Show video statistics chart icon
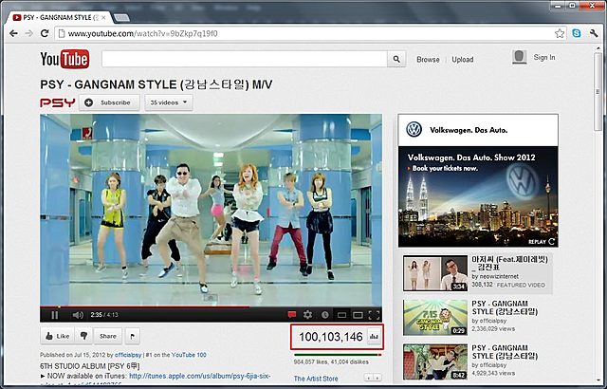This screenshot has width=607, height=389. pos(374,337)
